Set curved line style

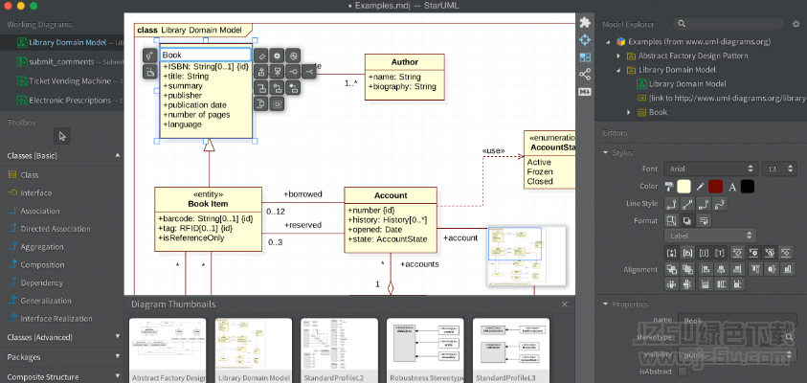pyautogui.click(x=721, y=204)
